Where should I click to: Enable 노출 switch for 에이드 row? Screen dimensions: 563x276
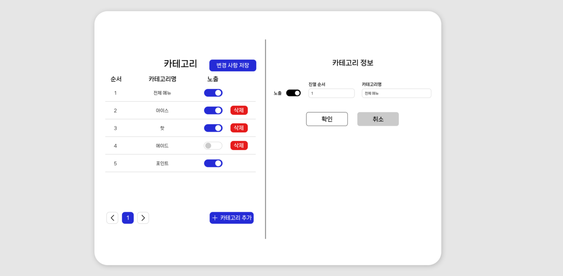coord(213,146)
